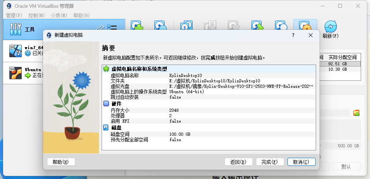Click the 500.00 GB size field
The height and width of the screenshot is (179, 370).
(342, 146)
